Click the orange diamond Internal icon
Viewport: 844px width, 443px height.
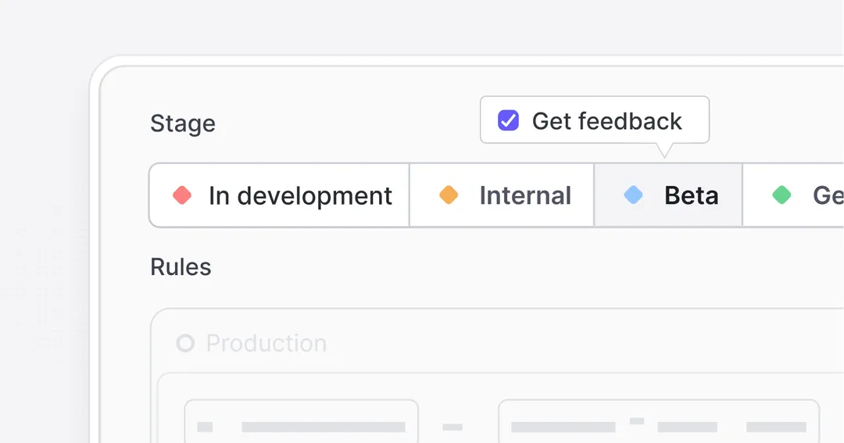[x=449, y=195]
